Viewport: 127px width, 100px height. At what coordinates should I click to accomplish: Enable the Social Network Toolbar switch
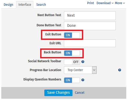tap(72, 62)
